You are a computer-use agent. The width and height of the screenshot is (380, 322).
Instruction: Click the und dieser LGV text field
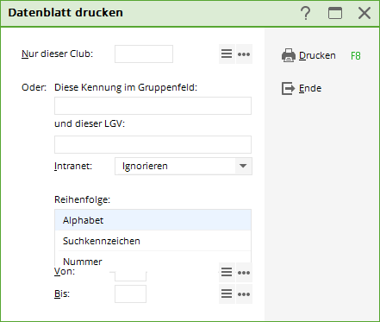point(153,144)
